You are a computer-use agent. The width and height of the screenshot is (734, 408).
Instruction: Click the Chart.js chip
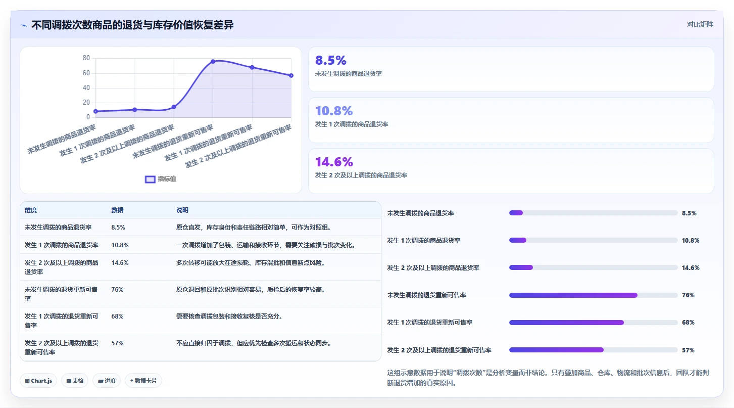tap(38, 381)
